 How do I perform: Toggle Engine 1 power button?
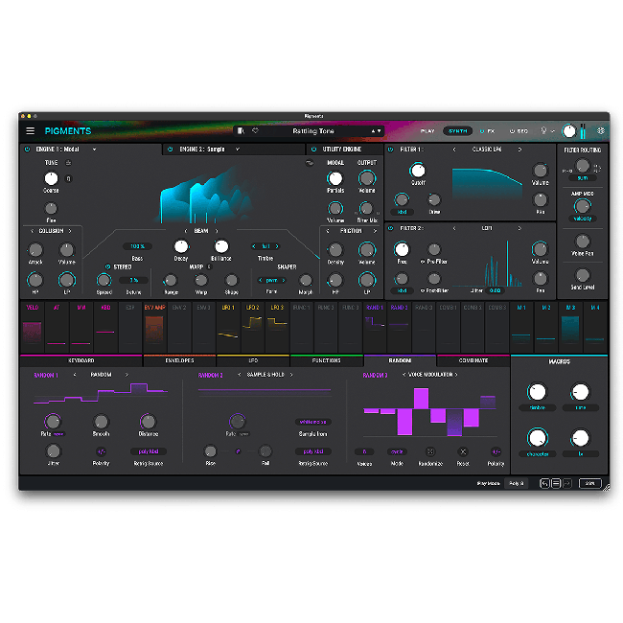click(x=27, y=150)
